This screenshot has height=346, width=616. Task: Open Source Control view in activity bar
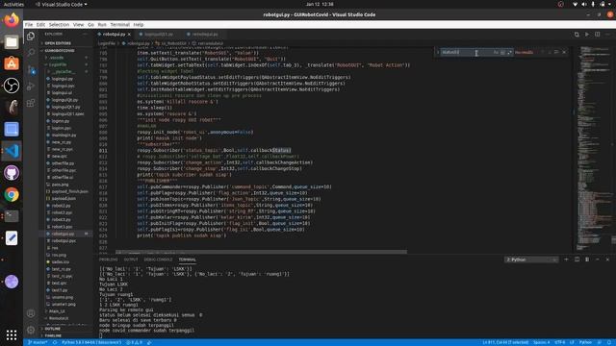pos(31,69)
